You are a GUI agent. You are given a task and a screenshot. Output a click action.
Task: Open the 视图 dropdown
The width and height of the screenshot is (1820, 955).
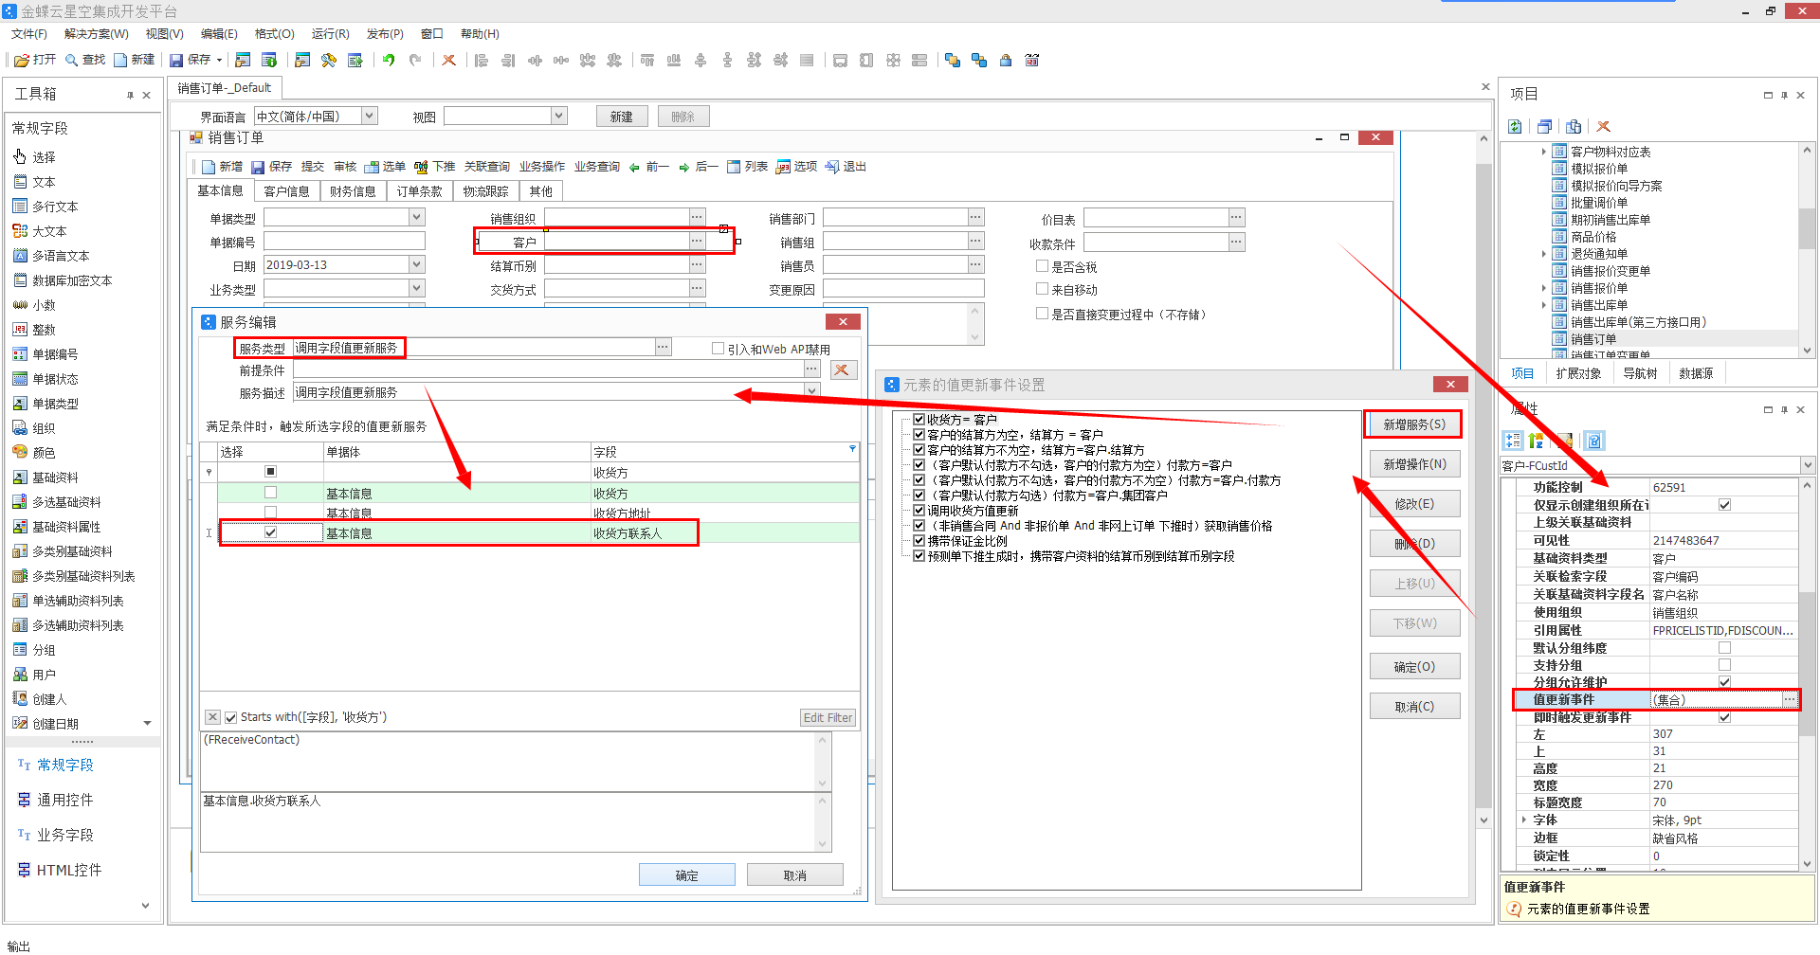coord(559,116)
